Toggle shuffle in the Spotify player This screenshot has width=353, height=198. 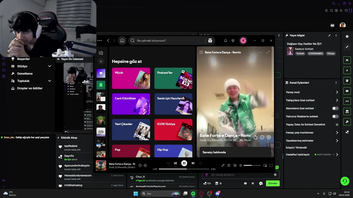click(168, 163)
